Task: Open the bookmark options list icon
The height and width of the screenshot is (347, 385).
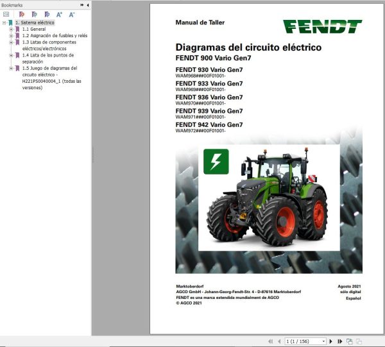Action: pos(6,15)
